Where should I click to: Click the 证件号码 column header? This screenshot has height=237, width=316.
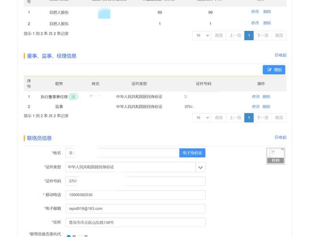tap(203, 84)
